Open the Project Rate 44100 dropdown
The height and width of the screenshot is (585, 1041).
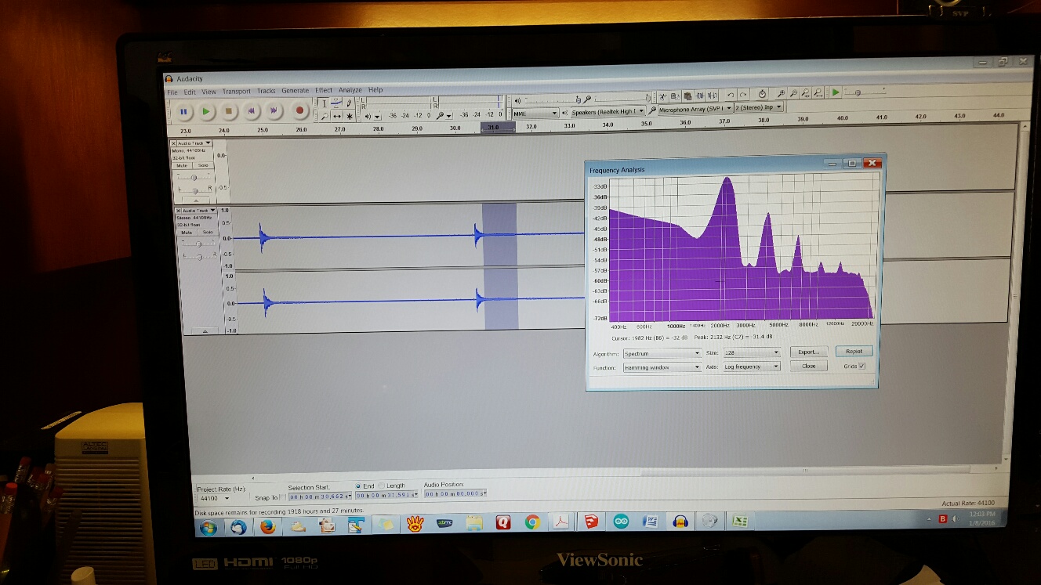pos(215,498)
